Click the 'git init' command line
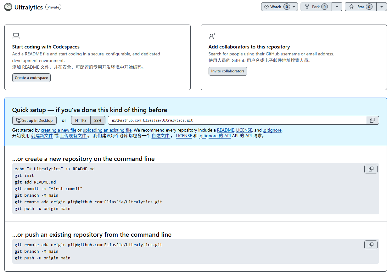 click(x=24, y=175)
